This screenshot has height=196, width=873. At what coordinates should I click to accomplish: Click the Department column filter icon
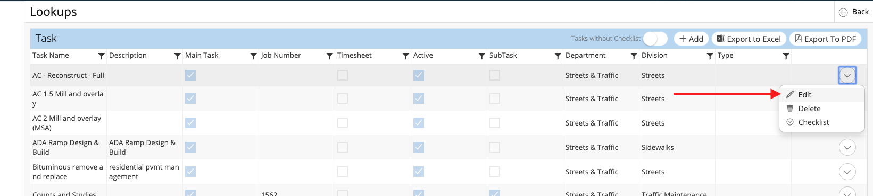click(x=634, y=56)
